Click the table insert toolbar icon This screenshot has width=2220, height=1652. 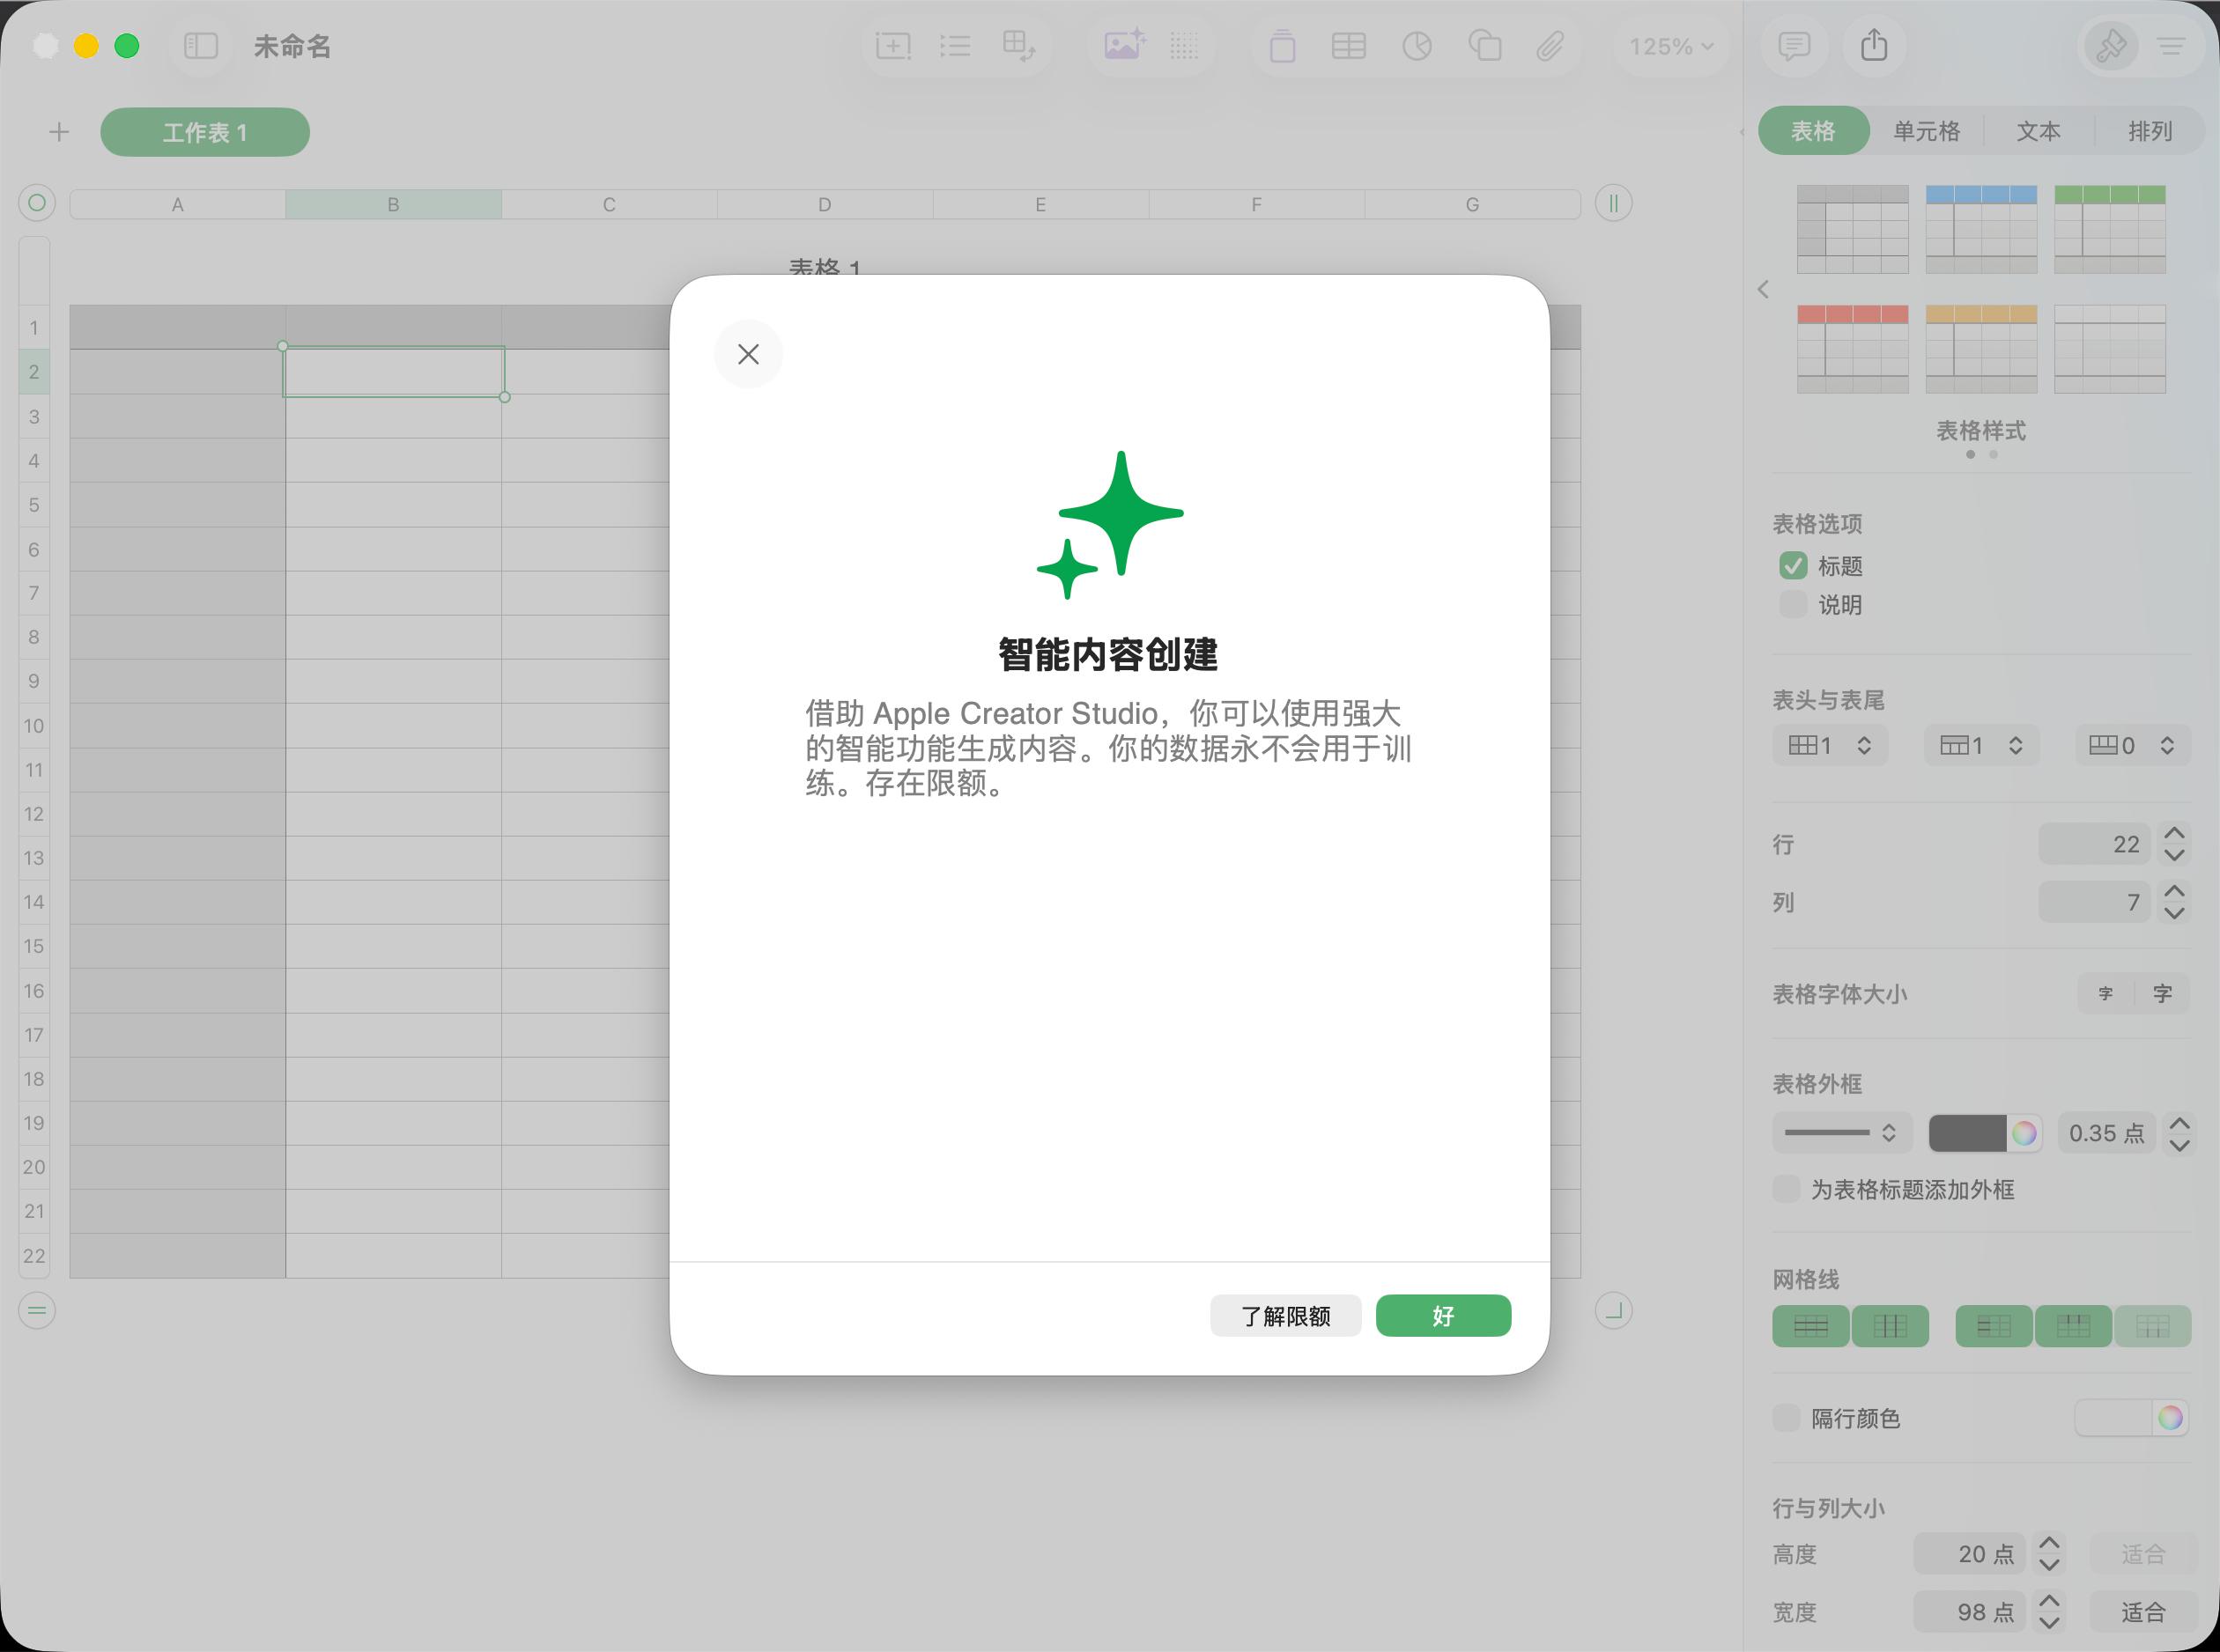(1348, 46)
